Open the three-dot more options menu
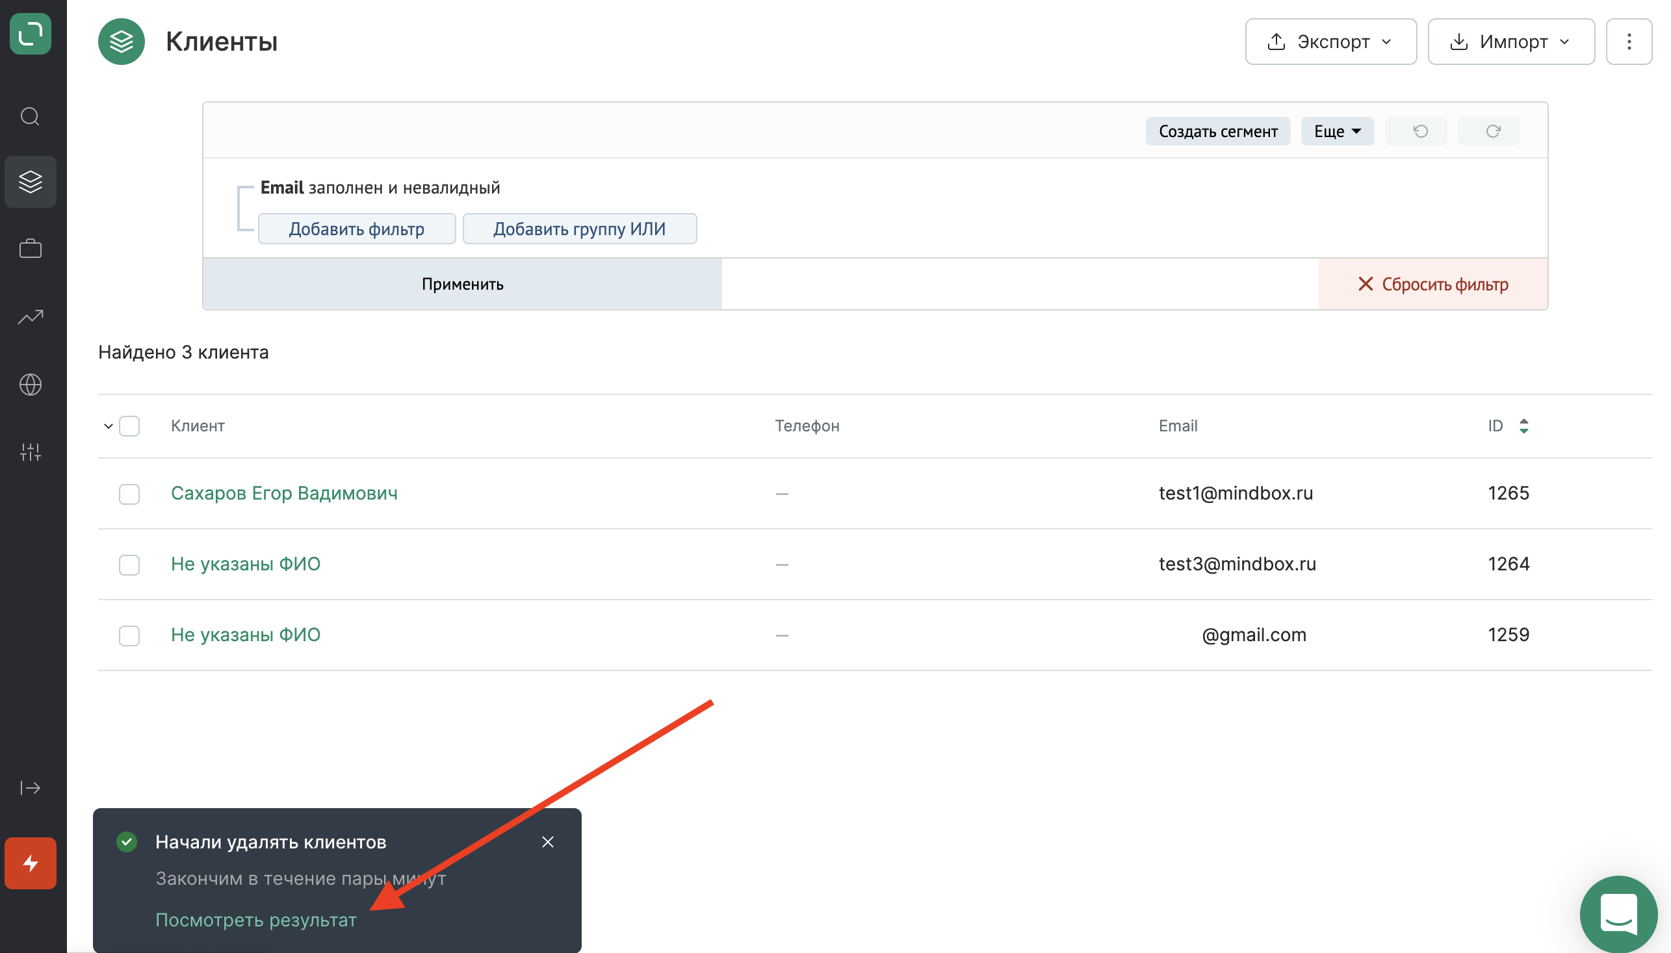The height and width of the screenshot is (953, 1671). tap(1629, 41)
